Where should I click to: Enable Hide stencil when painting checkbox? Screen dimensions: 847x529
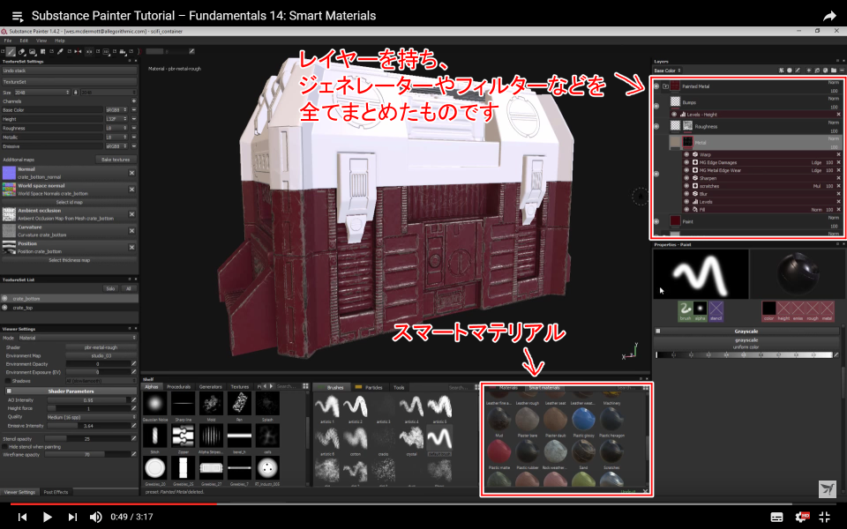tap(5, 447)
